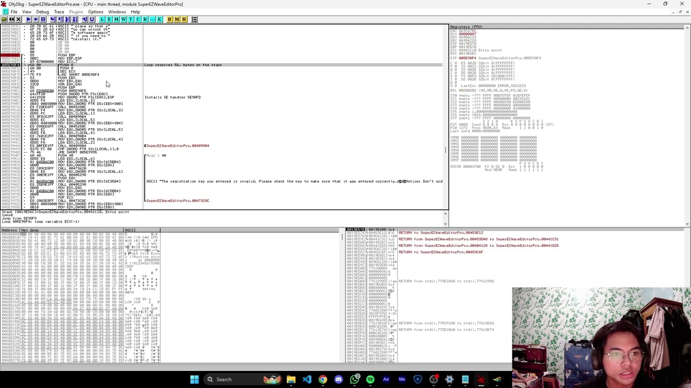The image size is (691, 388).
Task: Open Google Chrome from the taskbar
Action: click(322, 379)
